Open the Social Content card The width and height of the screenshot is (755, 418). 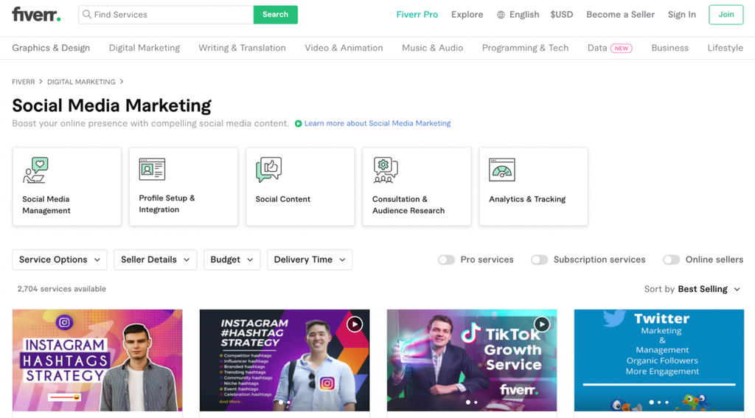click(x=300, y=187)
